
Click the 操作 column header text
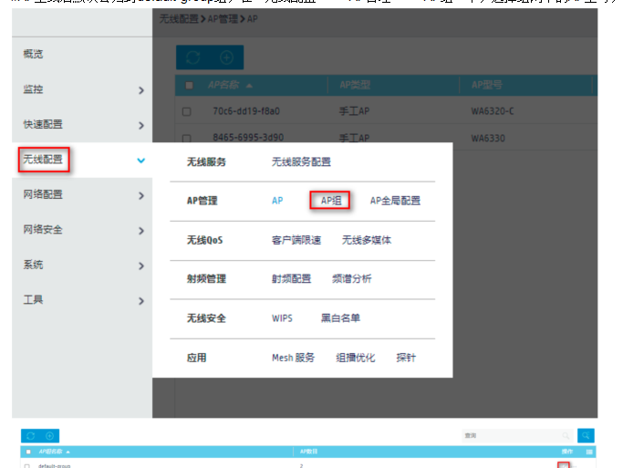[x=567, y=452]
